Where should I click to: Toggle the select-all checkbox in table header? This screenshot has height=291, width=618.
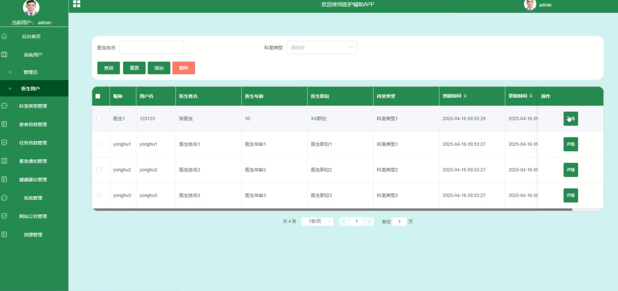click(98, 96)
